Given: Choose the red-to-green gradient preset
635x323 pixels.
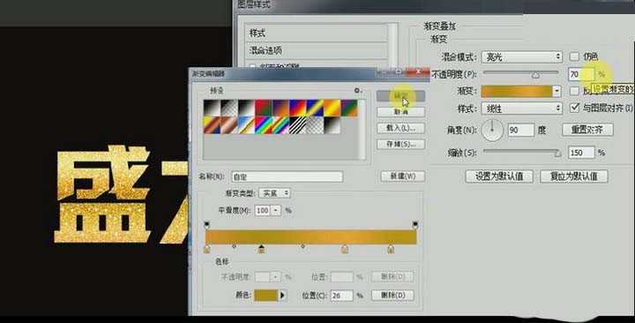Looking at the screenshot, I should click(x=263, y=109).
